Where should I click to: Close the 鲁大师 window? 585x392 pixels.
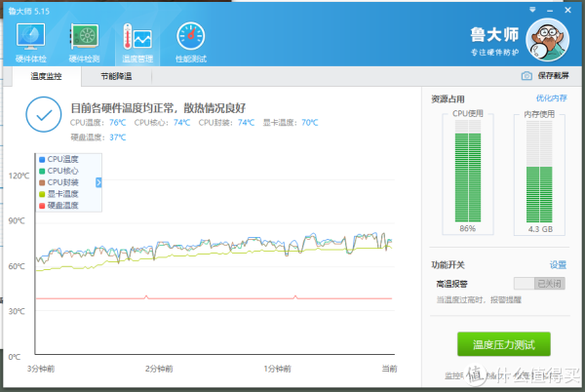point(567,10)
